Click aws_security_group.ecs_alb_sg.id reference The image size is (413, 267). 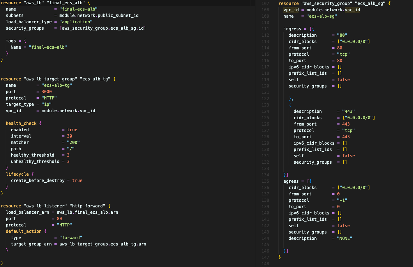pyautogui.click(x=103, y=28)
